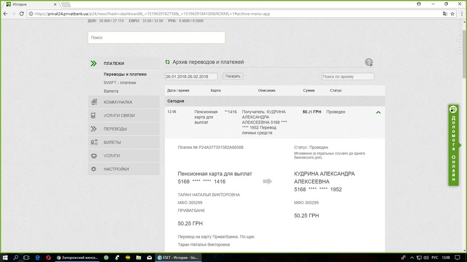467x262 pixels.
Task: Close the История browser tab
Action: pyautogui.click(x=55, y=4)
